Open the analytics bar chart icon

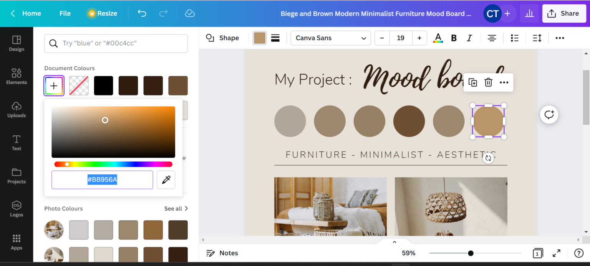pyautogui.click(x=529, y=13)
